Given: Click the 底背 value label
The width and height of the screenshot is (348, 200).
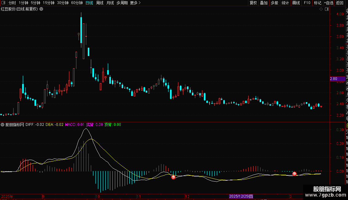Looking at the screenshot, I should click(94, 125).
